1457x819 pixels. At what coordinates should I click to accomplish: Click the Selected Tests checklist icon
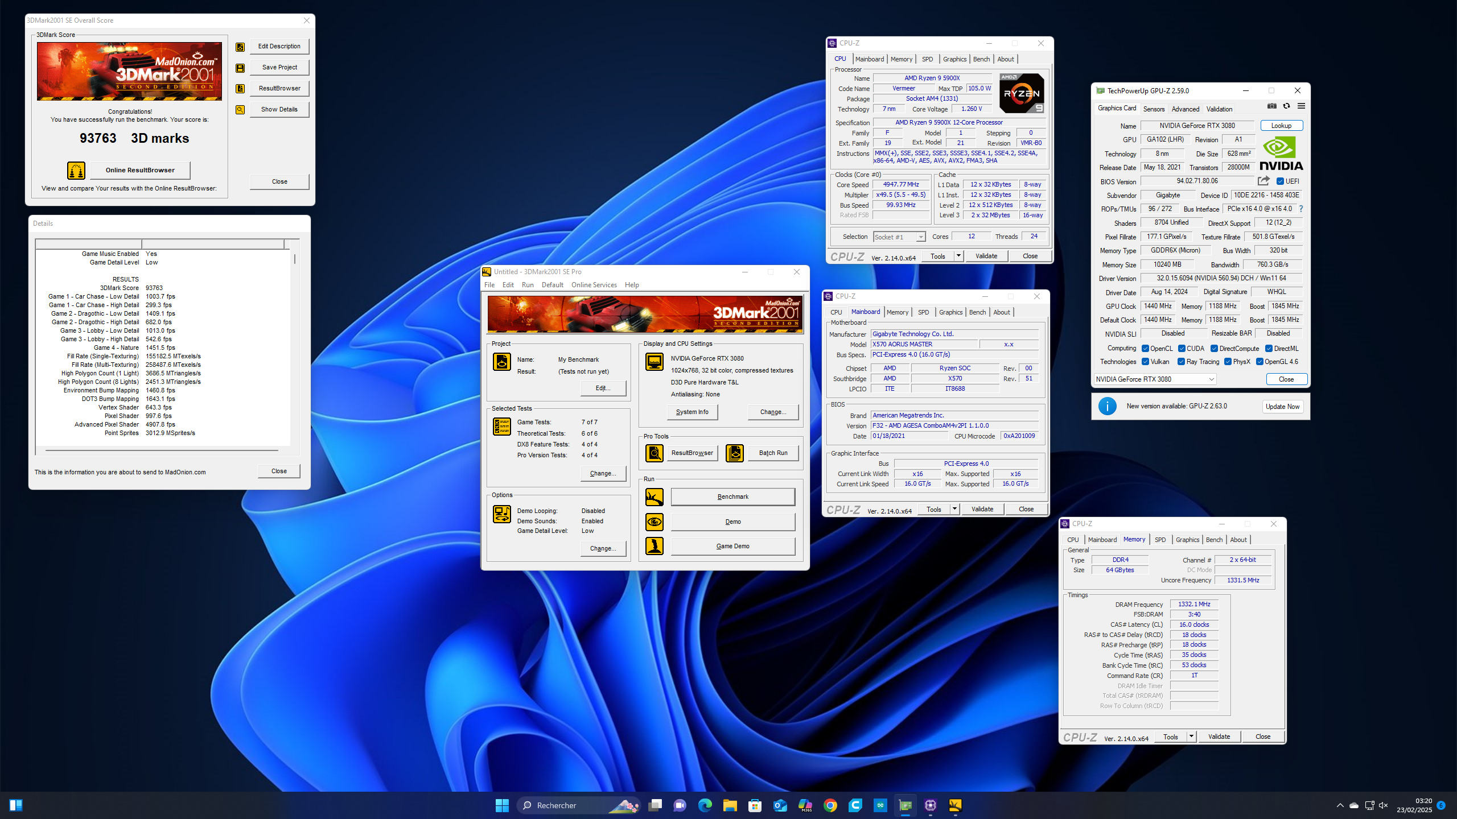501,427
